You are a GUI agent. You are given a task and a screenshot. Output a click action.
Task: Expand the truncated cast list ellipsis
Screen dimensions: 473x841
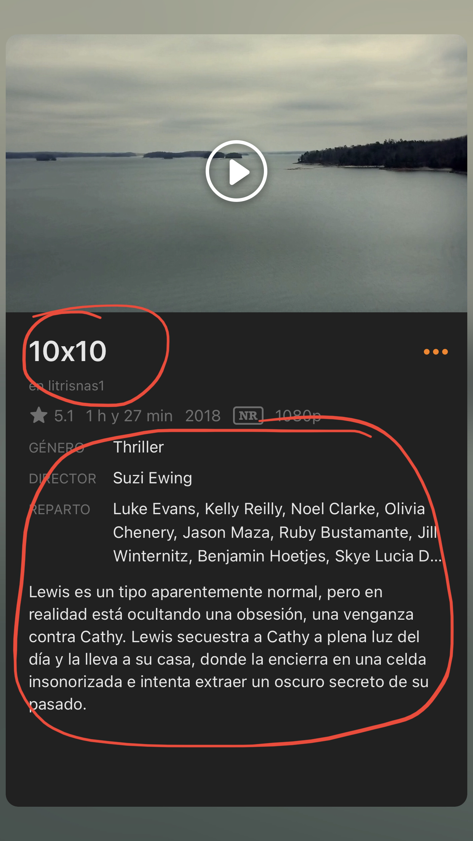[436, 557]
